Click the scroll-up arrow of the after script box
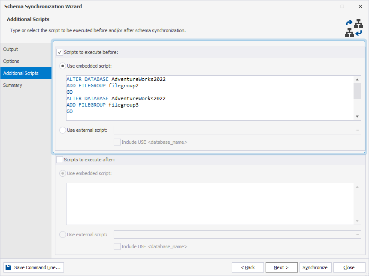369x276 pixels. (x=357, y=187)
